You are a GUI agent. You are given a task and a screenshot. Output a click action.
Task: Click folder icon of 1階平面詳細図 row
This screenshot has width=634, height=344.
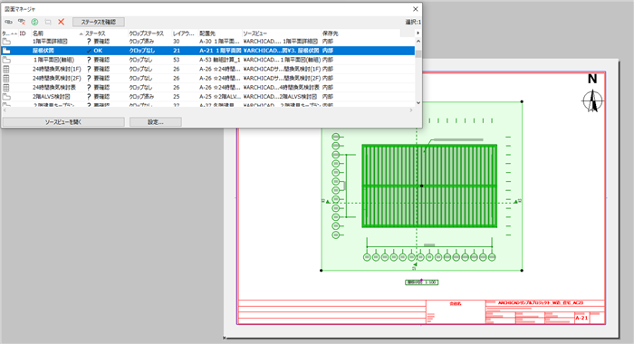coord(6,42)
